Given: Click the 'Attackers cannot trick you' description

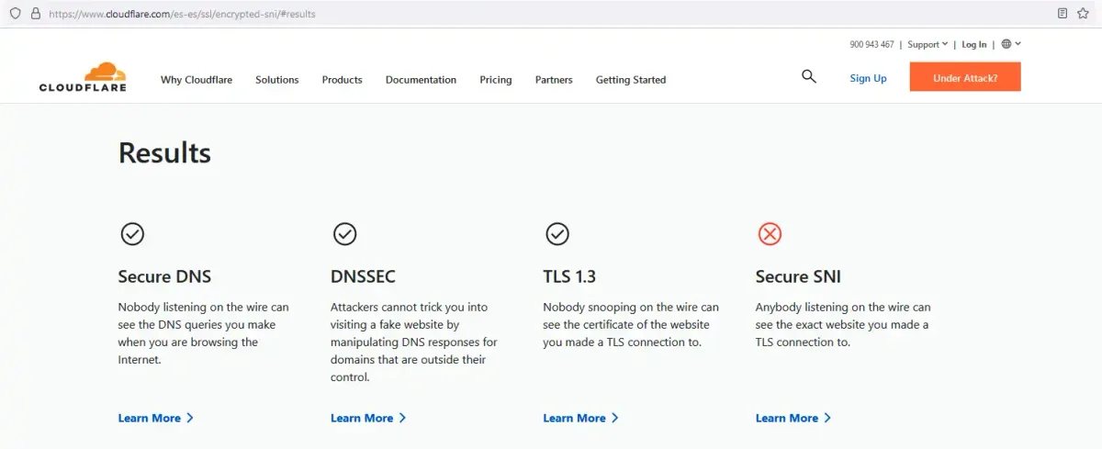Looking at the screenshot, I should pos(414,342).
